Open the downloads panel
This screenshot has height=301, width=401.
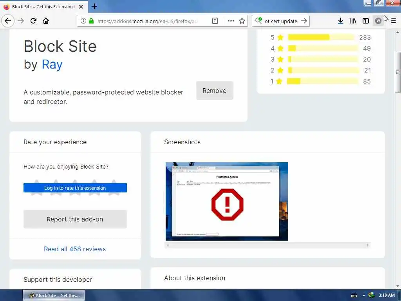(340, 21)
